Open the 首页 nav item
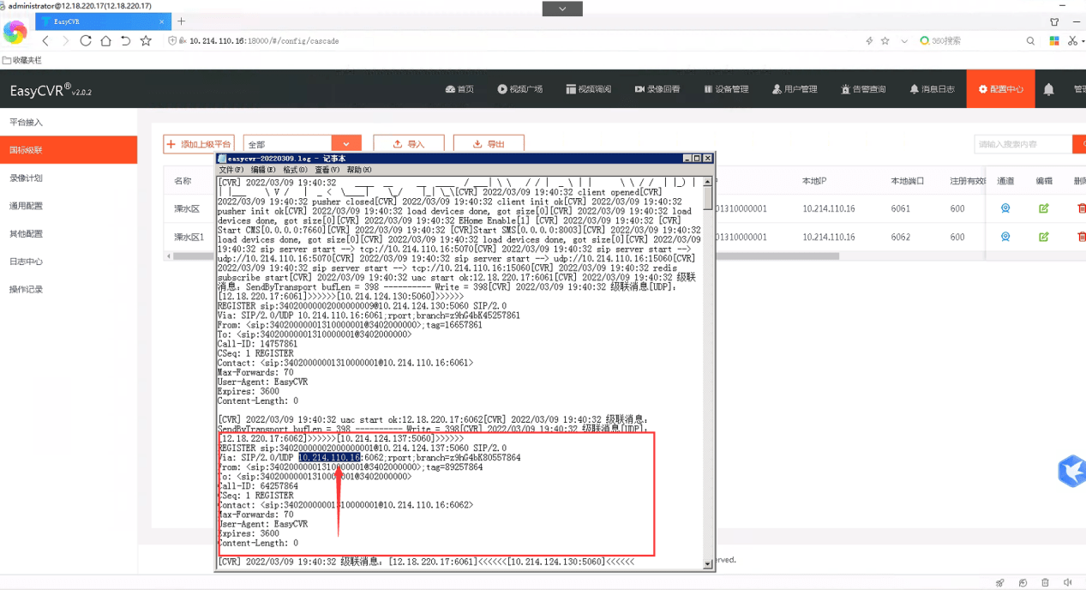 coord(459,89)
